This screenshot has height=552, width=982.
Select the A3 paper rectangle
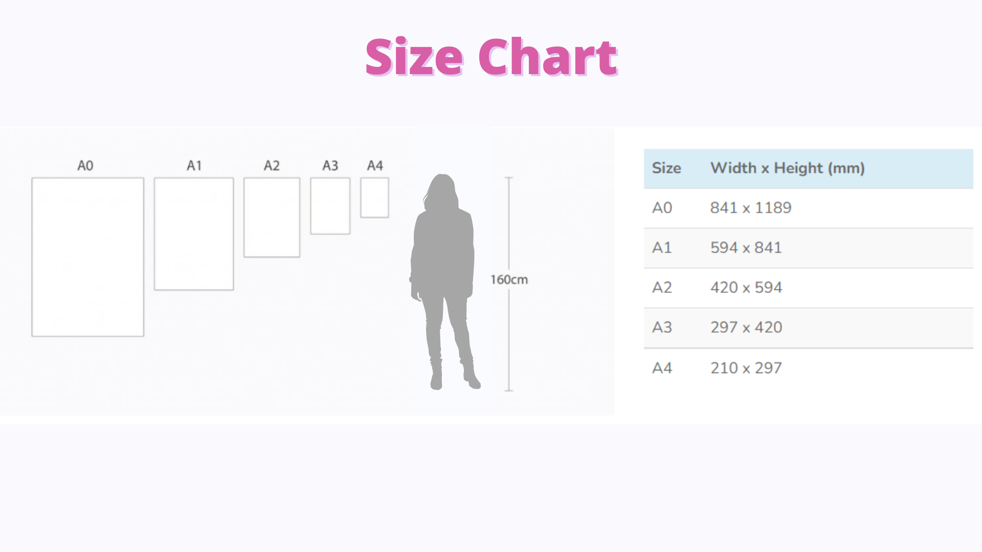click(330, 206)
